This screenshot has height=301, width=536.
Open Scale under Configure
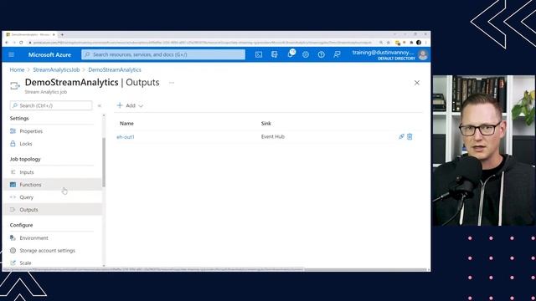coord(25,263)
